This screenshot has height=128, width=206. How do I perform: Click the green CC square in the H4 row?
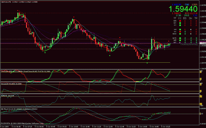180,29
